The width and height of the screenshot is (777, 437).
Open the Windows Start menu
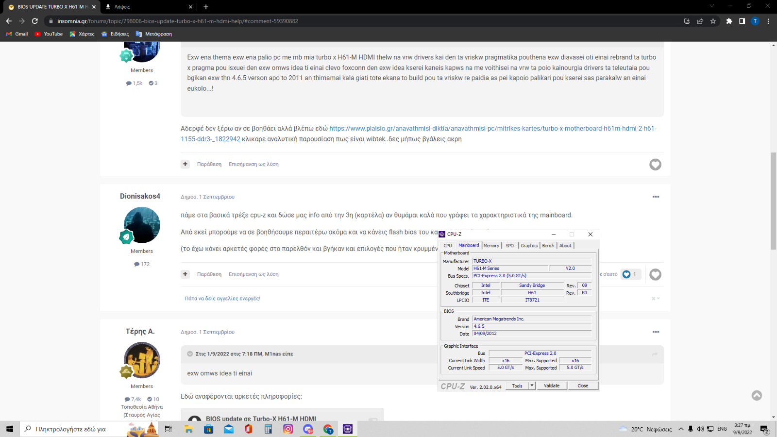pos(9,429)
